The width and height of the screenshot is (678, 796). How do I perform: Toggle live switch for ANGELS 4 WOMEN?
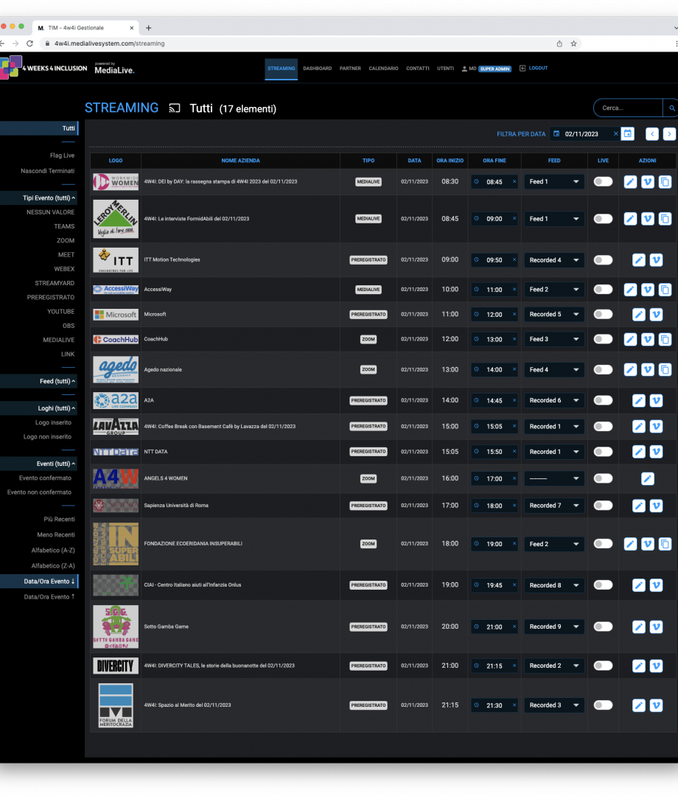point(603,478)
